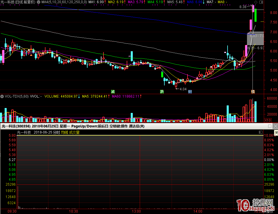
Task: Click the orange 榜 ranking marker
Action: click(253, 92)
